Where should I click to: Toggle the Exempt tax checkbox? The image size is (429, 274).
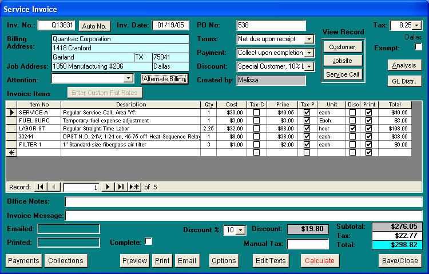419,47
